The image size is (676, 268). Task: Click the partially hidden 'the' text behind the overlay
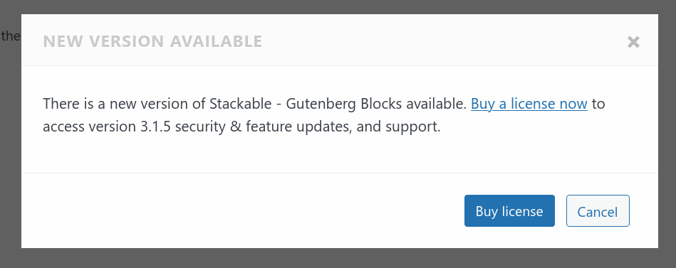pos(11,36)
